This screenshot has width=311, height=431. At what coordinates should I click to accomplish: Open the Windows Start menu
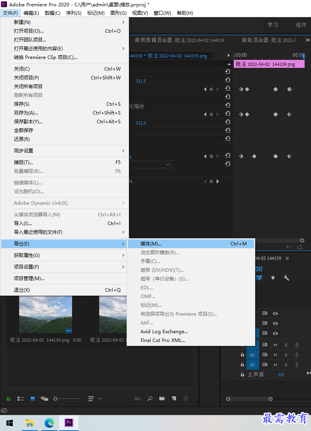(10, 423)
